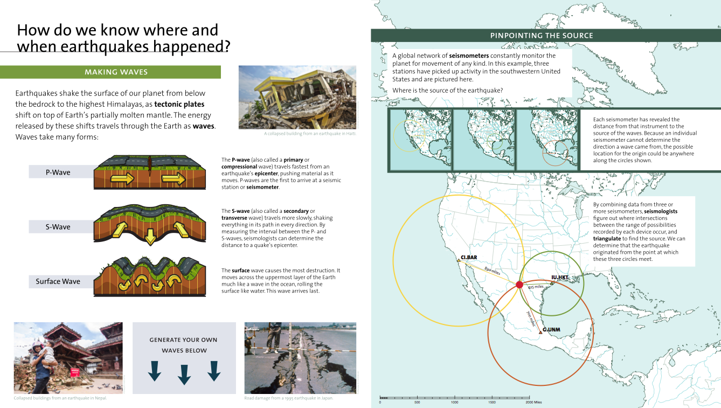Click the P-wave description paragraph
This screenshot has width=721, height=408.
(x=281, y=174)
